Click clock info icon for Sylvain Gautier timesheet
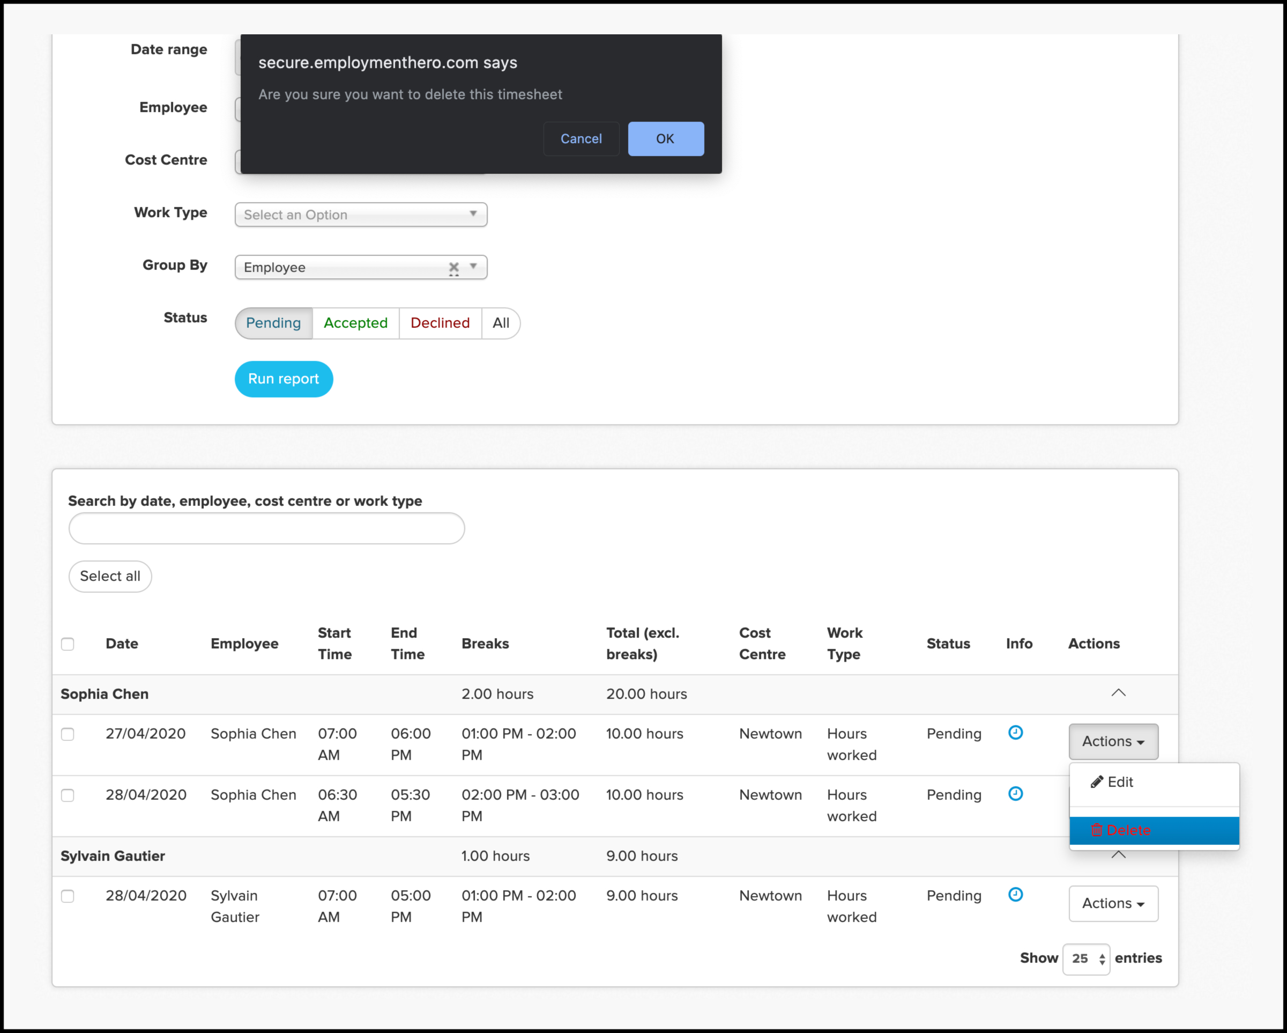Image resolution: width=1287 pixels, height=1033 pixels. tap(1015, 895)
